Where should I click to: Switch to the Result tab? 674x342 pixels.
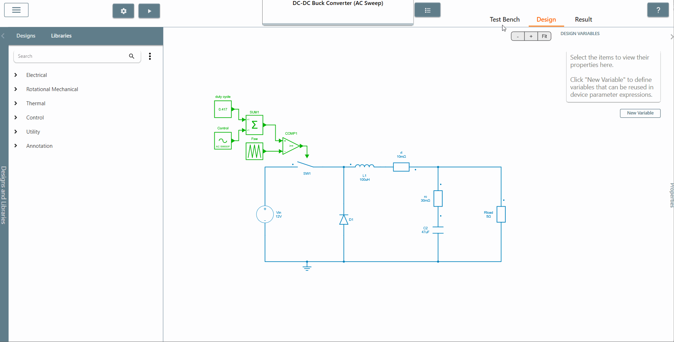[583, 19]
